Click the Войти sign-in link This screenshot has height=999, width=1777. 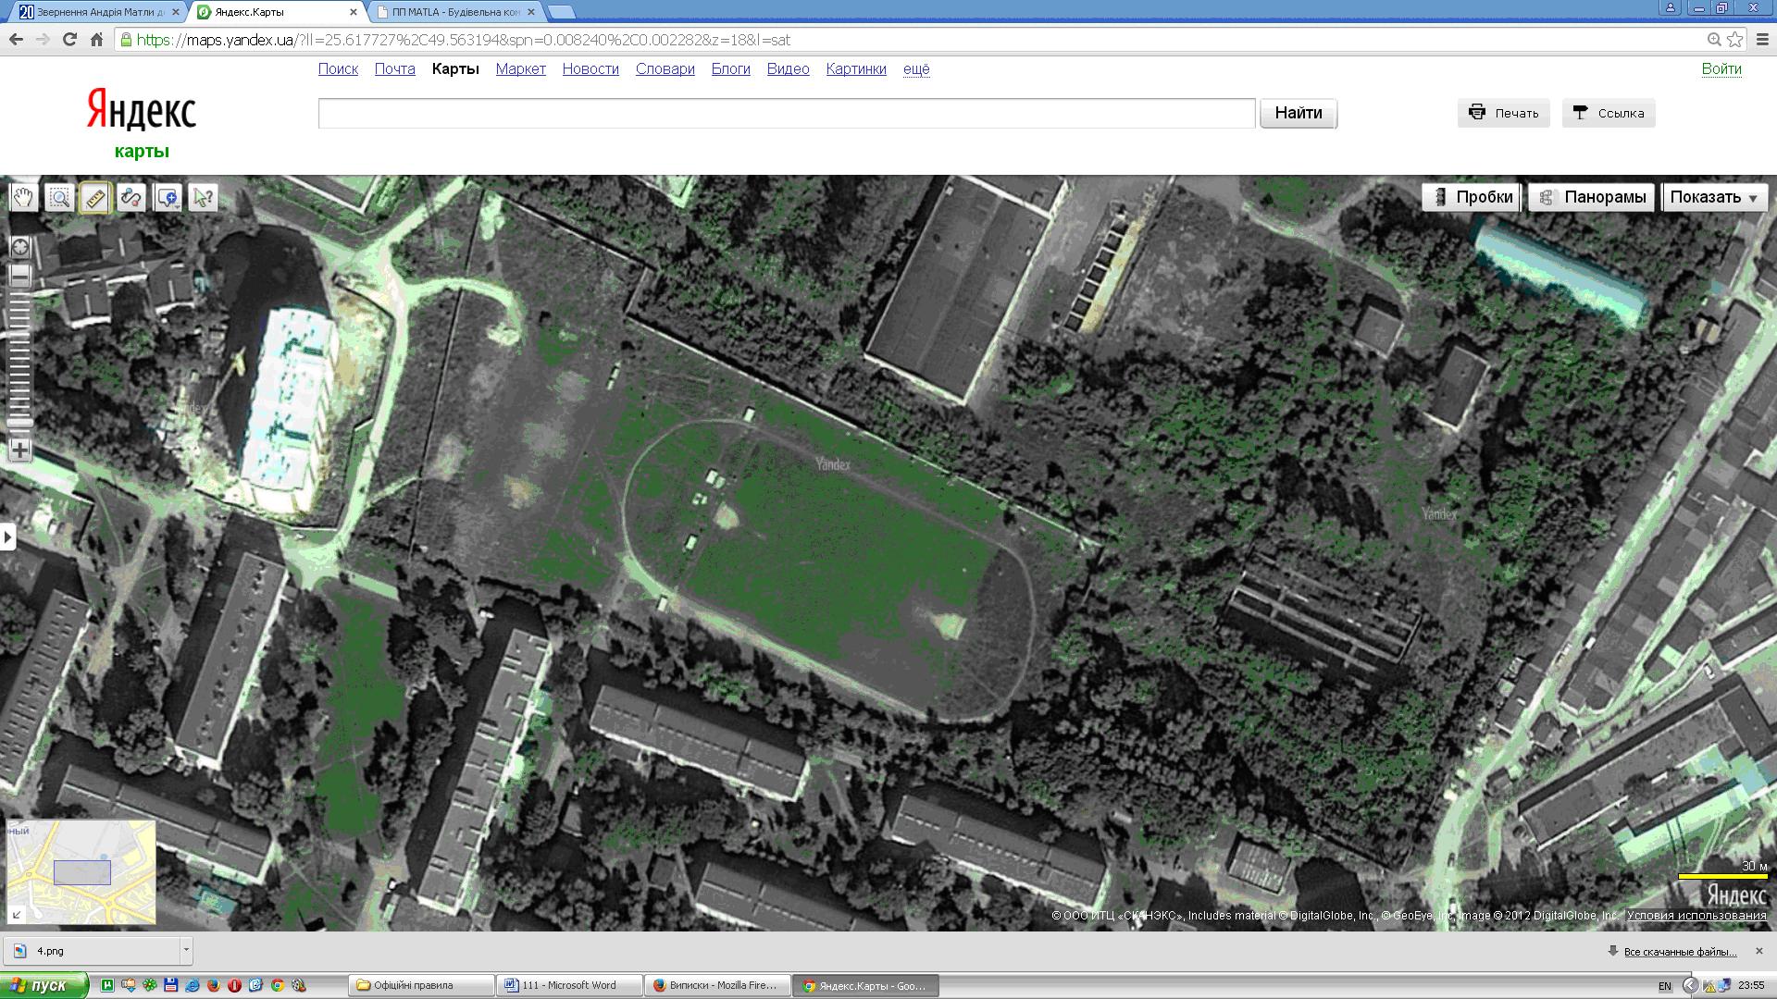[x=1721, y=68]
